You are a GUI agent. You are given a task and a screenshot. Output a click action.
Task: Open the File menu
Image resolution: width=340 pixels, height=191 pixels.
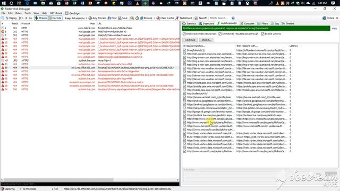click(4, 13)
